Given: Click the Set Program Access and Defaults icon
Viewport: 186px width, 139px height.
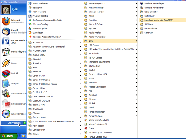Looking at the screenshot, I should point(30,20).
